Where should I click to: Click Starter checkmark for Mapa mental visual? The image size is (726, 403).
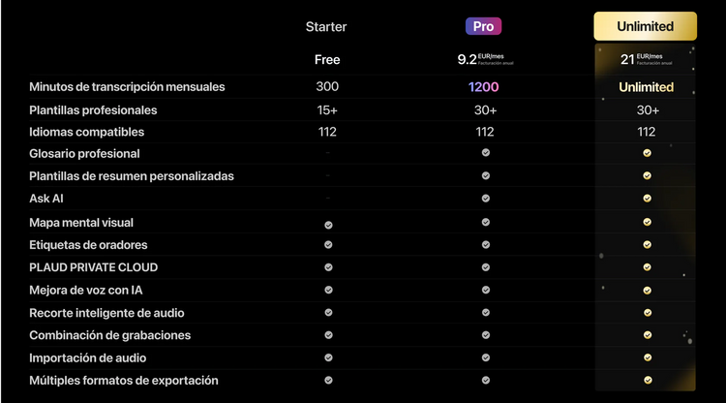point(328,224)
